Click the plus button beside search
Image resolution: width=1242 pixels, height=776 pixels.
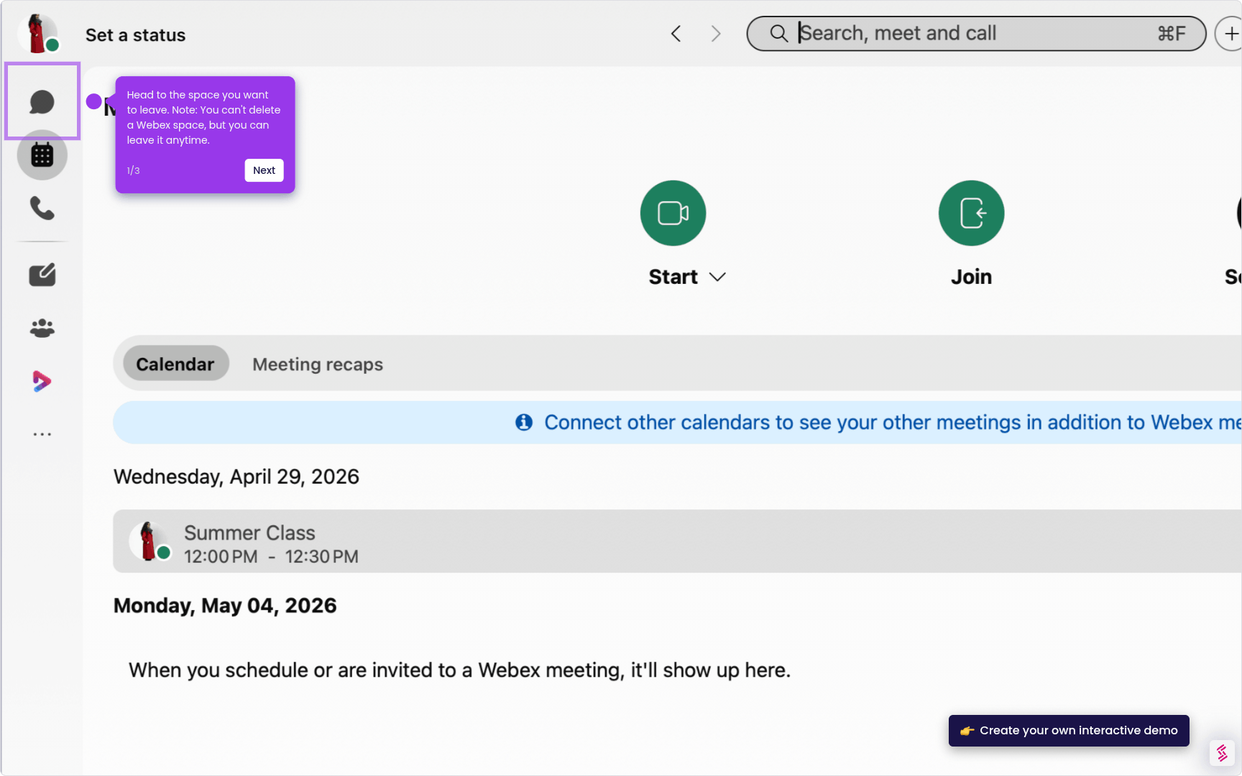[1229, 34]
